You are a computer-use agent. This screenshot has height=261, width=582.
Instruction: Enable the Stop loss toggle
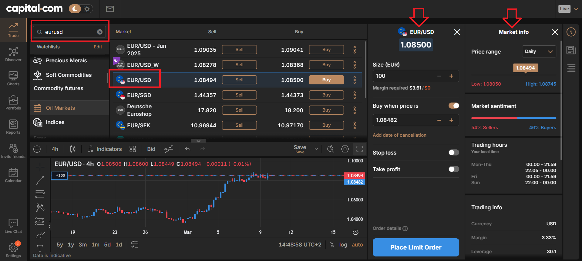pos(454,152)
